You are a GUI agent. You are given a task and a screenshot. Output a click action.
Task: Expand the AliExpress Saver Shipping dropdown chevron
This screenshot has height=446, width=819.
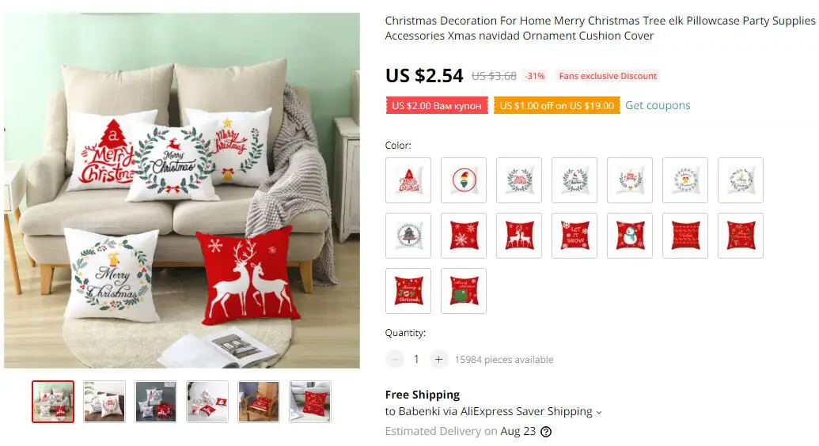tap(599, 413)
